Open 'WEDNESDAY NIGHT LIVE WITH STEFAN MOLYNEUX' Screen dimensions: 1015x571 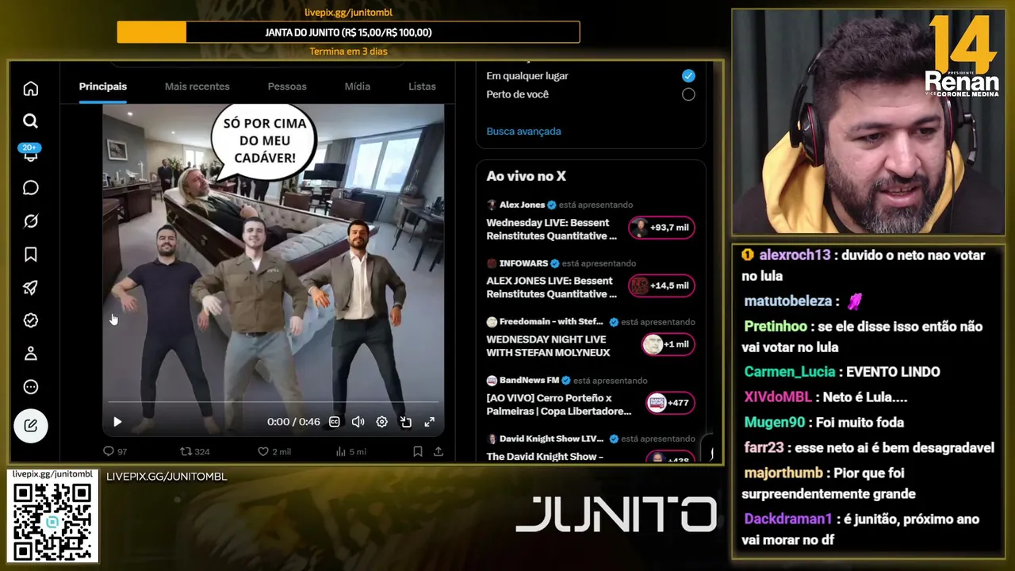click(548, 346)
